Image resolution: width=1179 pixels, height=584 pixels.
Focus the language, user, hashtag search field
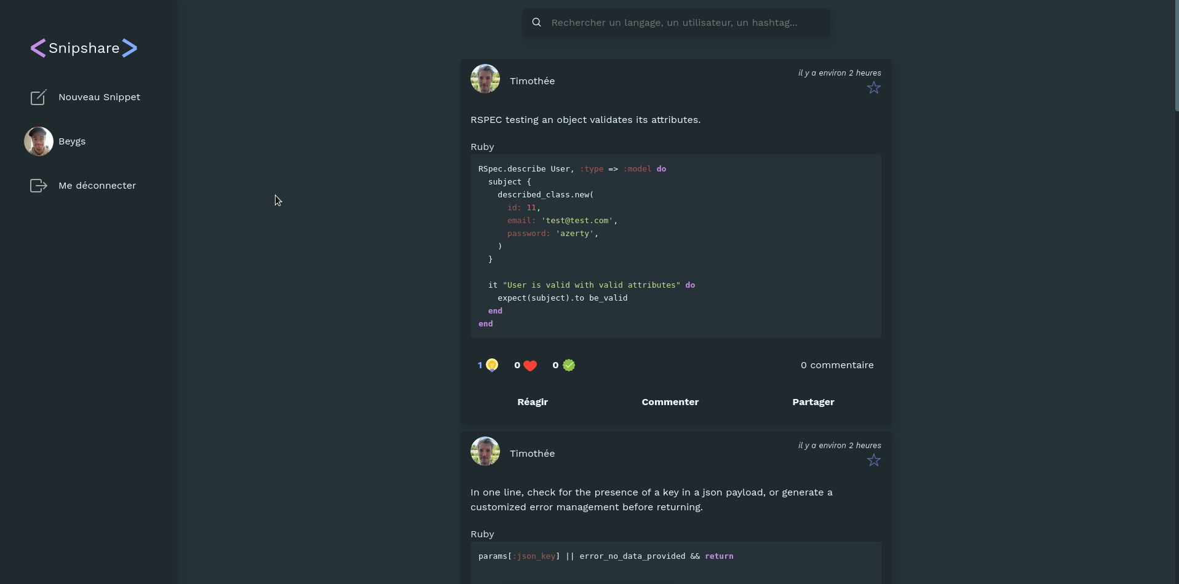(676, 22)
